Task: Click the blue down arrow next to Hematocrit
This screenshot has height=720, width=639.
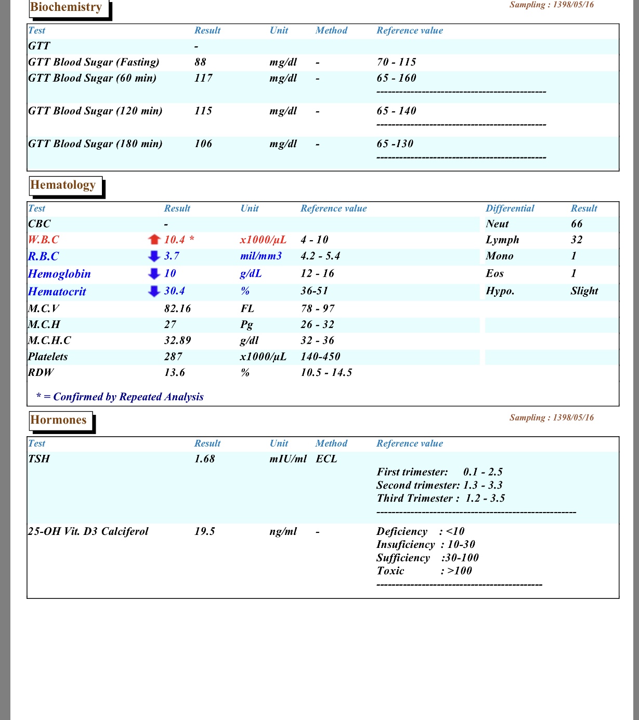Action: tap(154, 291)
